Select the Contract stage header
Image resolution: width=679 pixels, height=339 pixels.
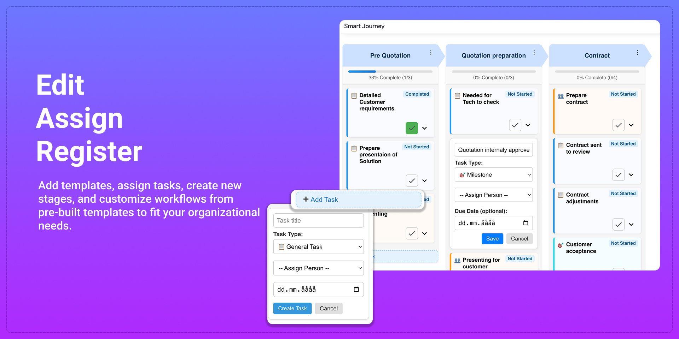coord(597,55)
